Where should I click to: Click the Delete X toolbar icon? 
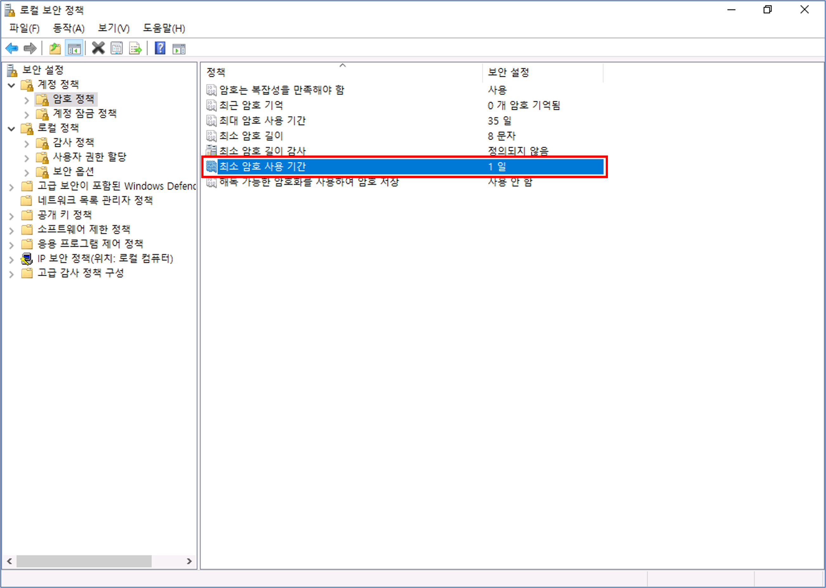click(98, 48)
